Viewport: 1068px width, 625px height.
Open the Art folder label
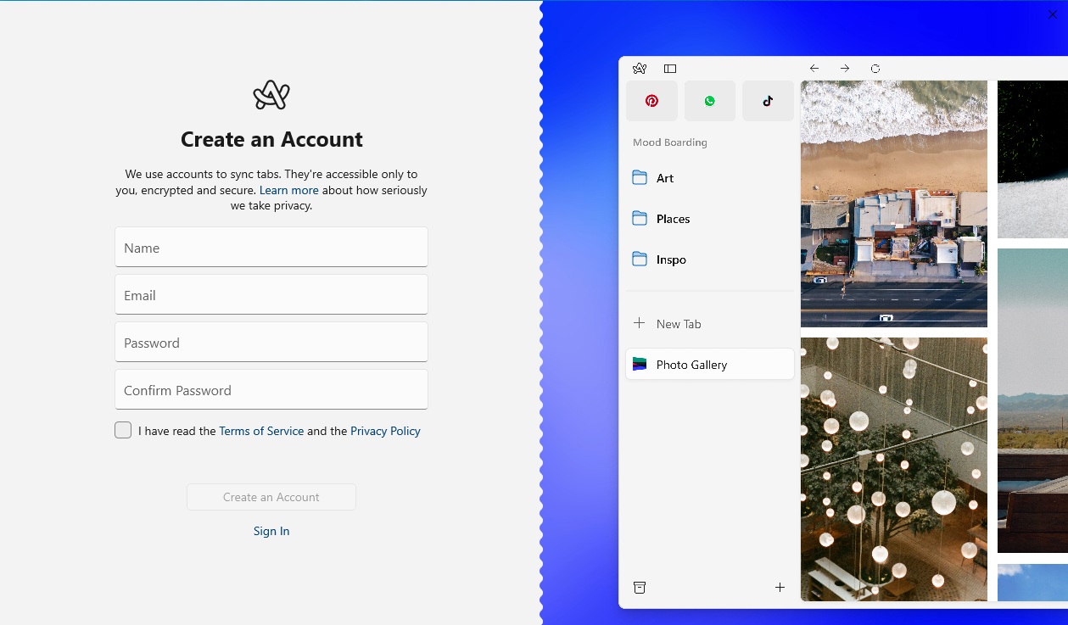665,178
